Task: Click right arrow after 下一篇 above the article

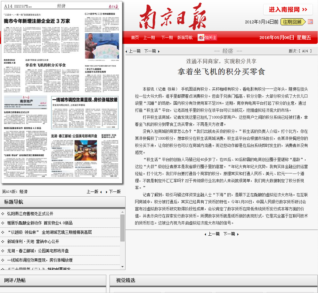Action: [x=159, y=52]
